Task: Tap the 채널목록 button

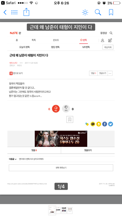Action: [x=108, y=47]
